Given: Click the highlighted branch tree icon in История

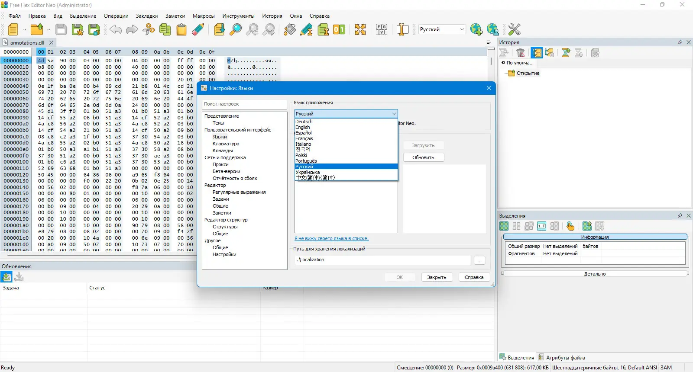Looking at the screenshot, I should point(537,53).
